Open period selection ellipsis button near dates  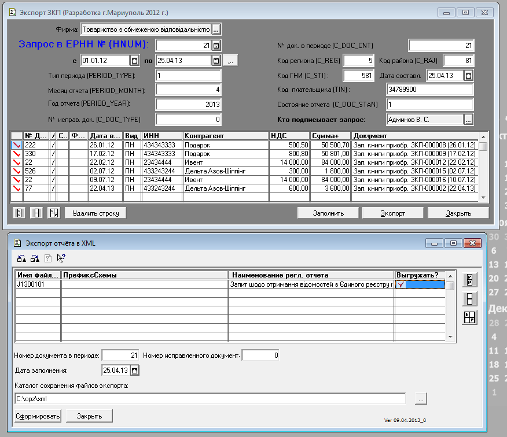[x=230, y=60]
